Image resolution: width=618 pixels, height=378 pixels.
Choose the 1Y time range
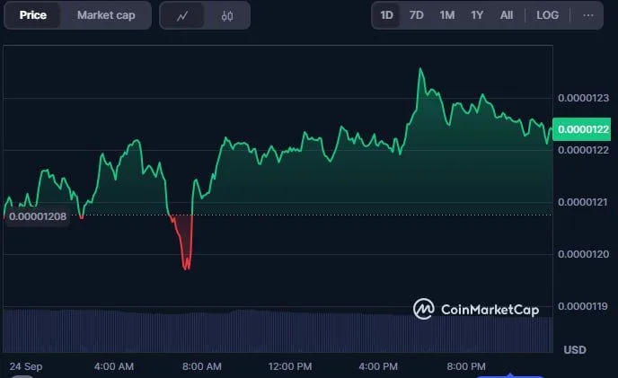(x=477, y=15)
